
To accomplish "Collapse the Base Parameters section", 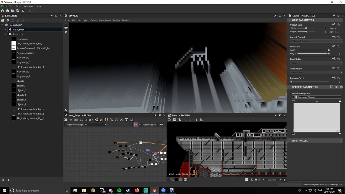I will [290, 20].
